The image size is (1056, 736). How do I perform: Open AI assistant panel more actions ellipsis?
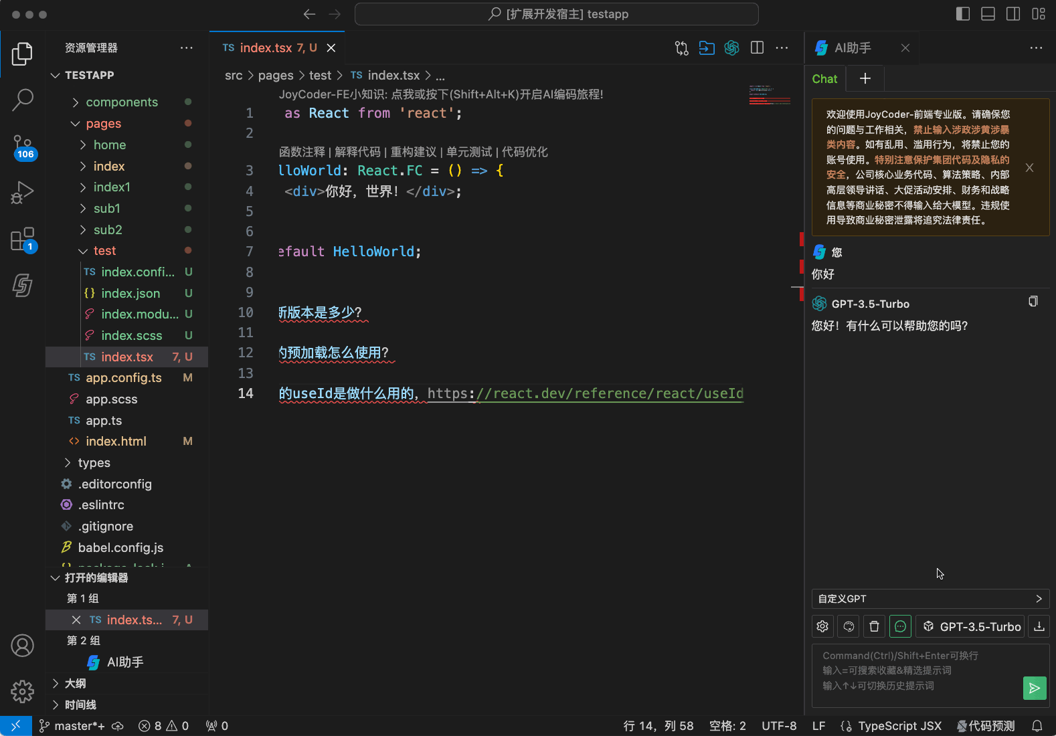(1036, 48)
